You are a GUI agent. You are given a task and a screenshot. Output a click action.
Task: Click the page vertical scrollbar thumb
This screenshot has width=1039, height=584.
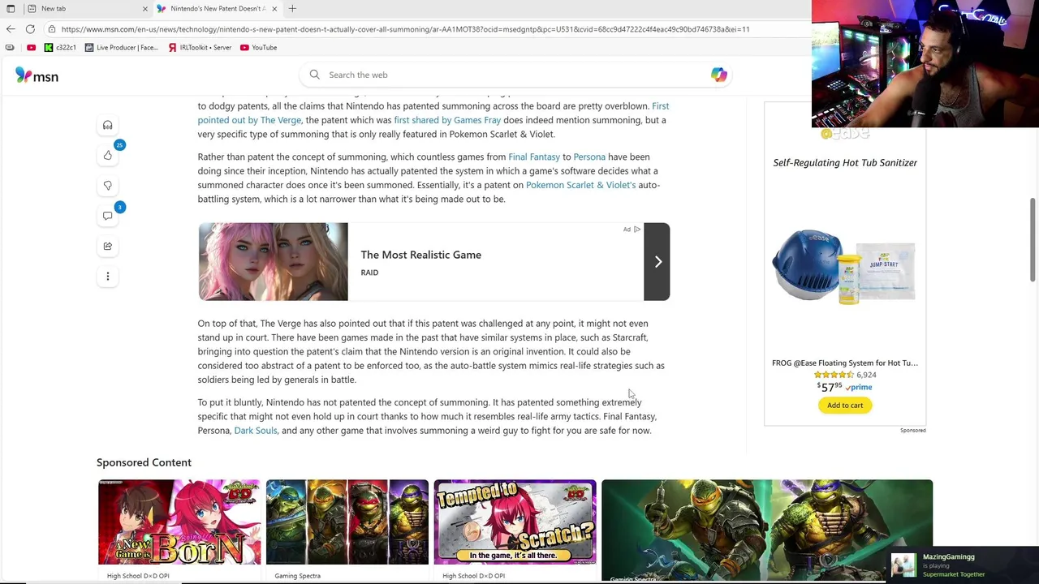(1033, 240)
